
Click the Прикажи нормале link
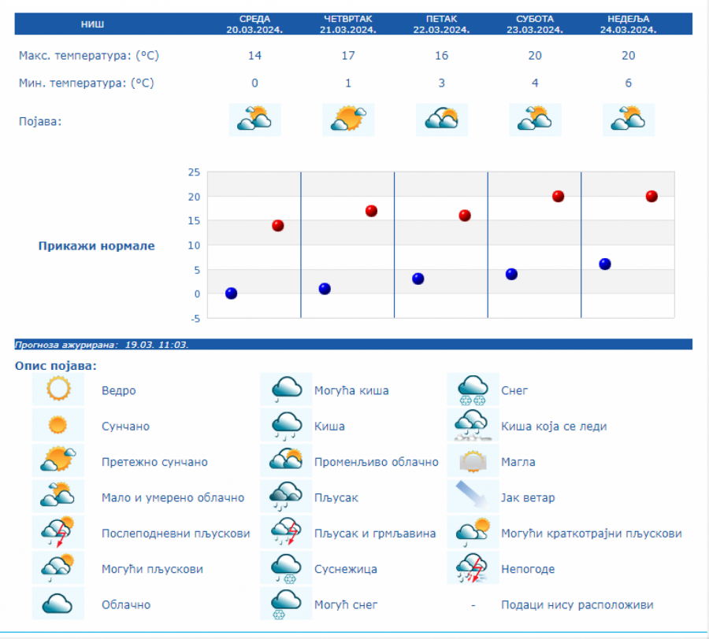click(x=97, y=246)
